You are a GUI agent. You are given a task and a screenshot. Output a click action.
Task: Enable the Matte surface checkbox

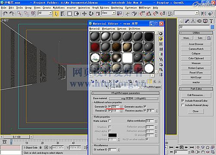(110, 121)
